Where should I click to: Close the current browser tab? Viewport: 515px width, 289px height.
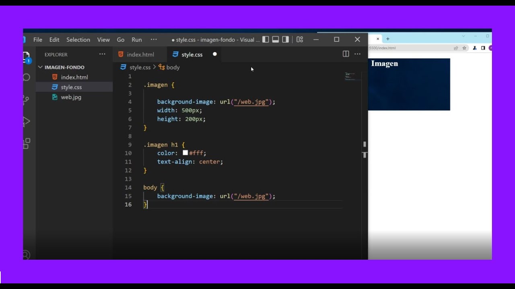[378, 39]
